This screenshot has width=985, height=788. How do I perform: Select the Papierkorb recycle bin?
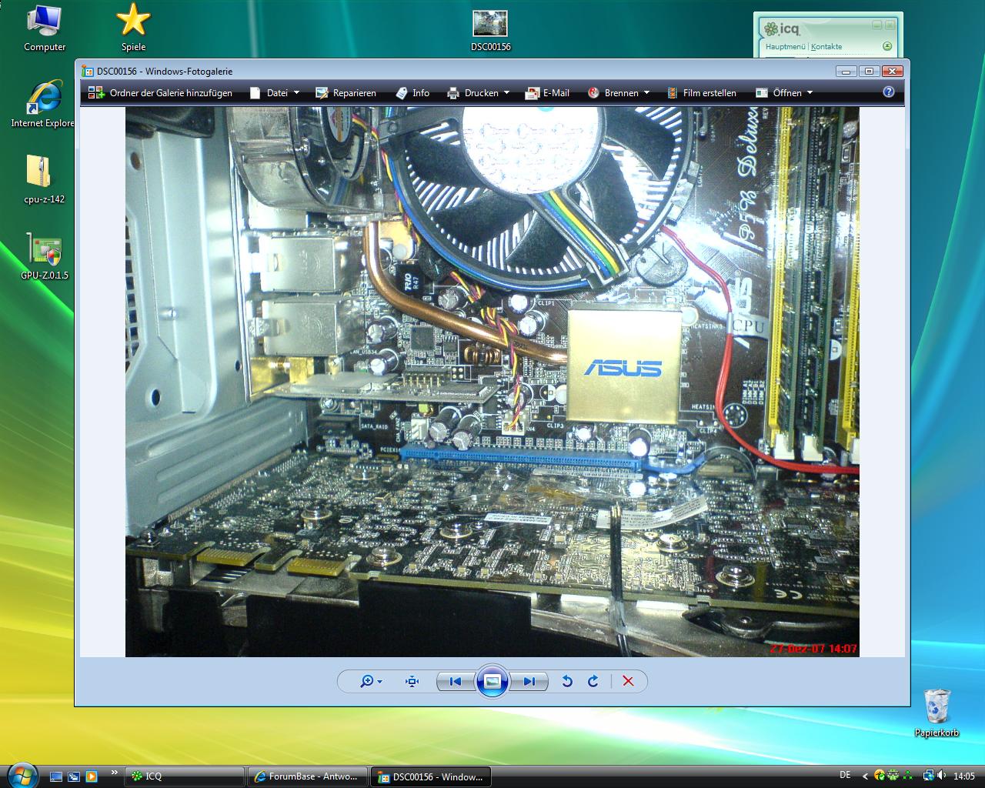937,713
